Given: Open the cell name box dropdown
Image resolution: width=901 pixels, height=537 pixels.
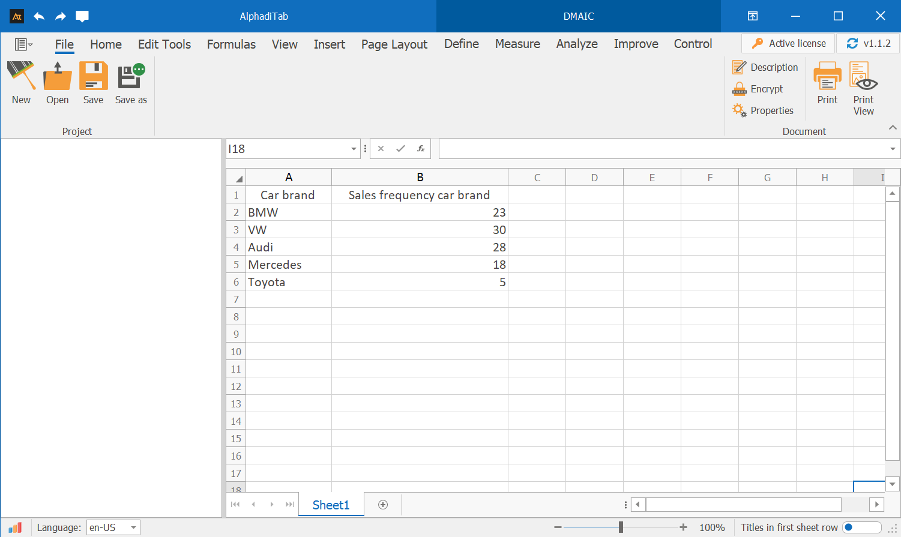Looking at the screenshot, I should [x=354, y=149].
